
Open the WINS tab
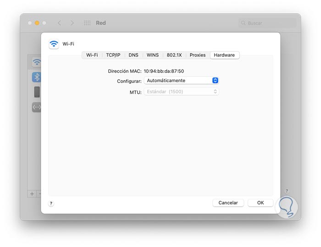(153, 55)
